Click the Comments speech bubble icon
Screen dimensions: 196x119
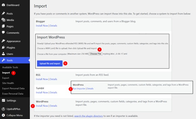(3, 33)
